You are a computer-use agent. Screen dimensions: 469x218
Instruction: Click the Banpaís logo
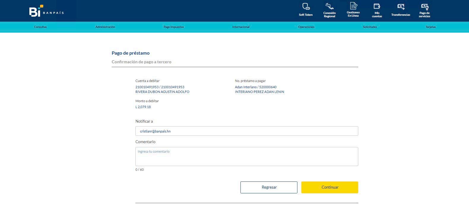[x=46, y=11]
